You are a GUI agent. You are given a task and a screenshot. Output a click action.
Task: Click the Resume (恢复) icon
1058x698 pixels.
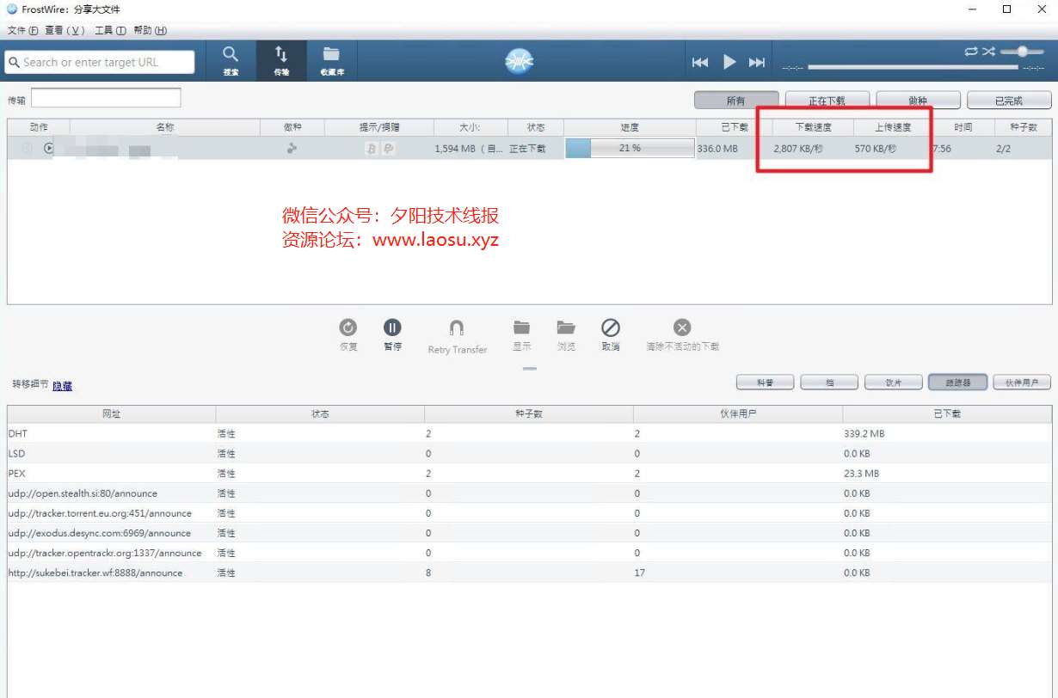pyautogui.click(x=348, y=328)
